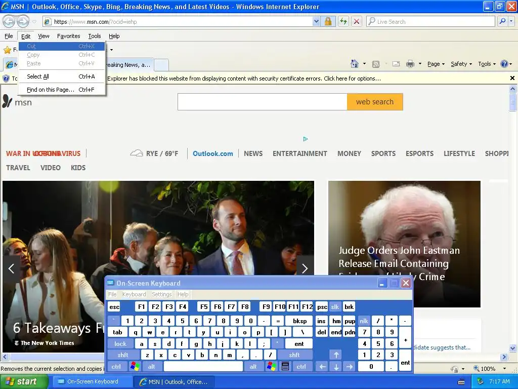The width and height of the screenshot is (518, 389).
Task: Click the Live Search magnifier button
Action: point(502,21)
